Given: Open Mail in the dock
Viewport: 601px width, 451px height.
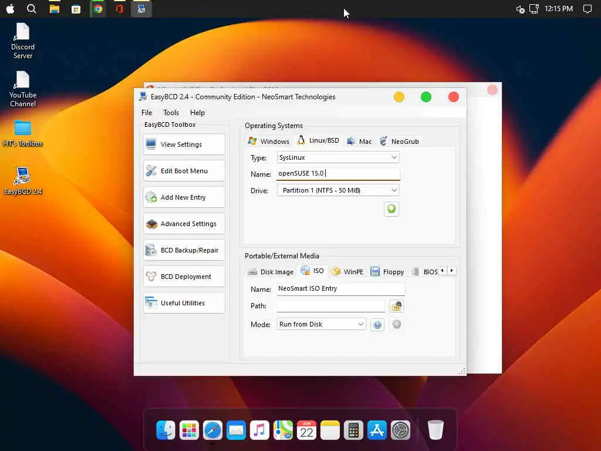Looking at the screenshot, I should click(236, 430).
